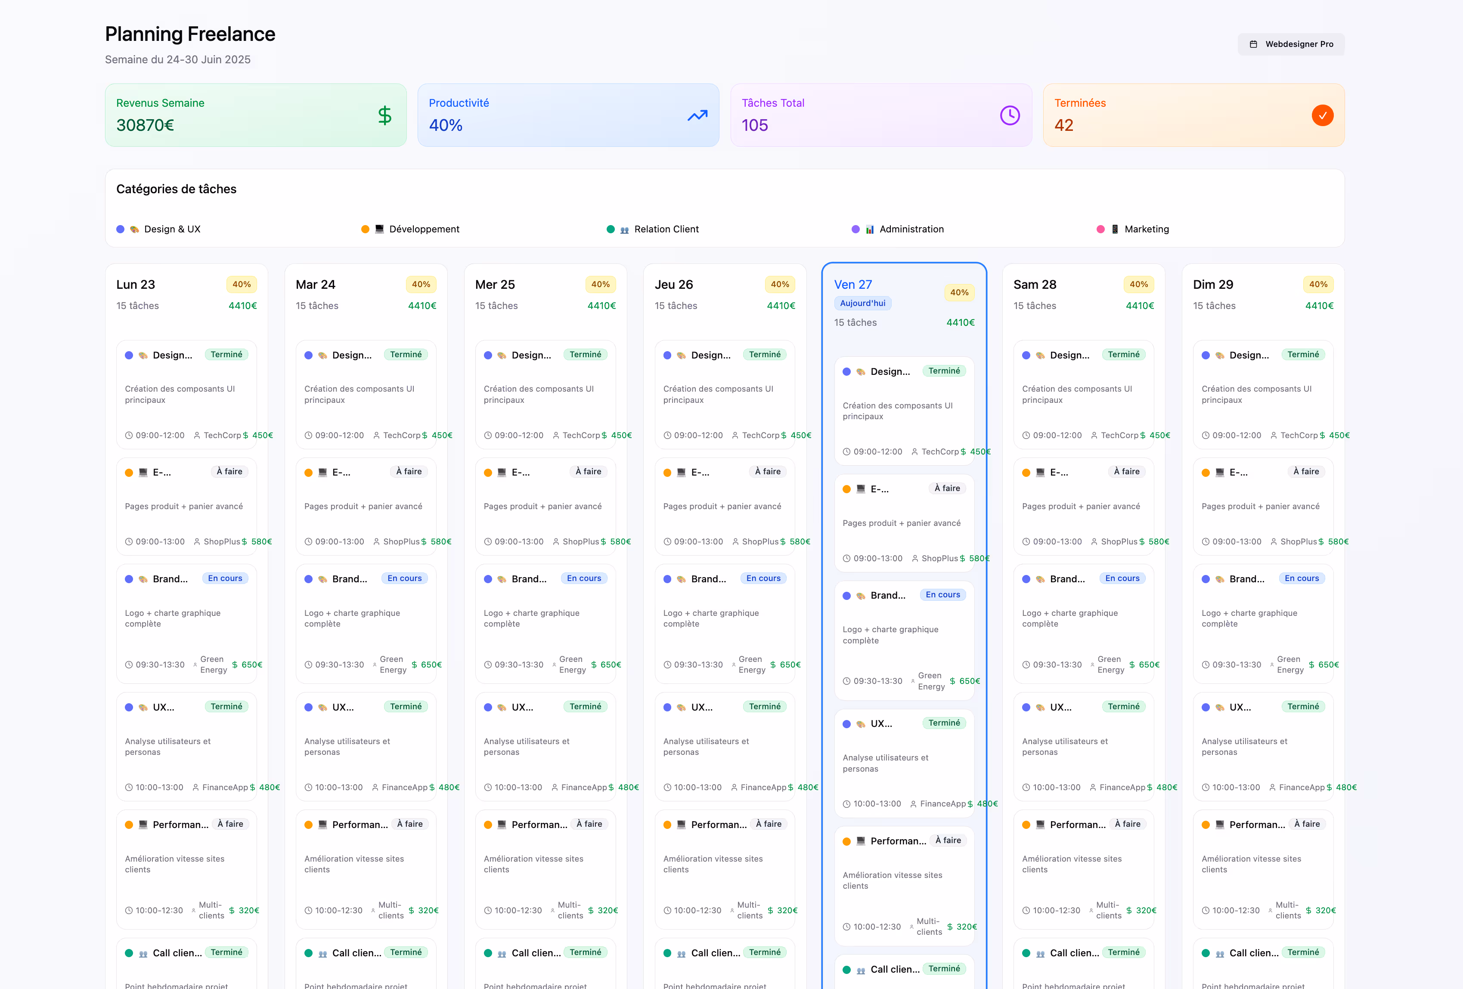Click Terminé status on Dim 29 Call clien task
The image size is (1463, 989).
[x=1303, y=952]
